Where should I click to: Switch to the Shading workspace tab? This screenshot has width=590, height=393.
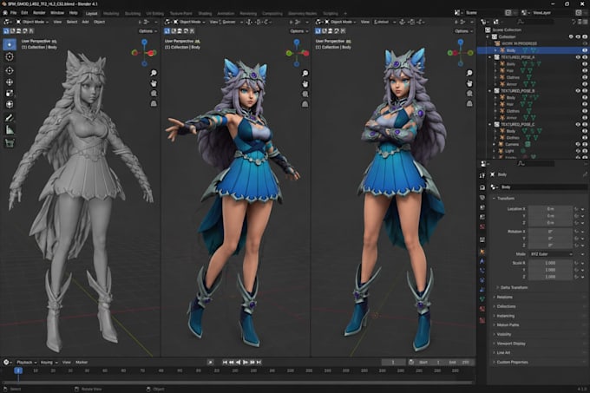(x=205, y=13)
